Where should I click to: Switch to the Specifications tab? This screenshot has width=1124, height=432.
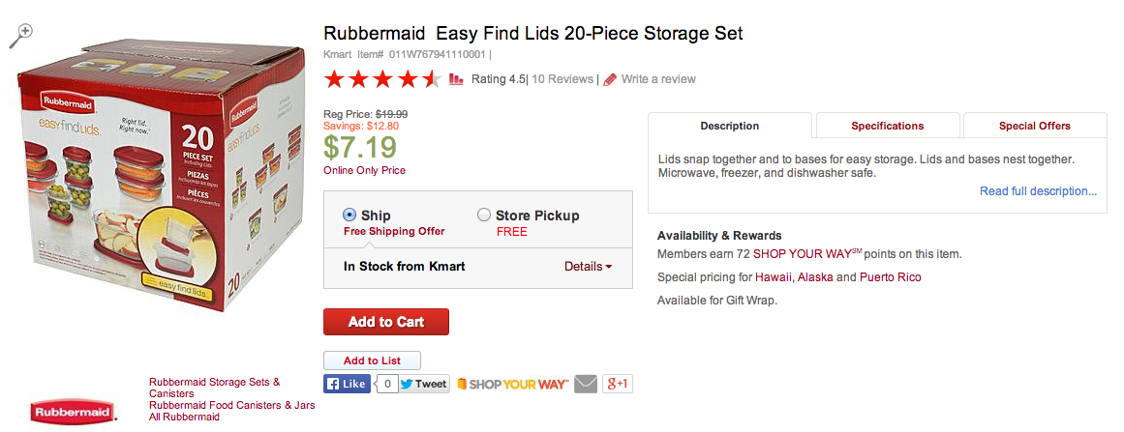click(x=888, y=126)
